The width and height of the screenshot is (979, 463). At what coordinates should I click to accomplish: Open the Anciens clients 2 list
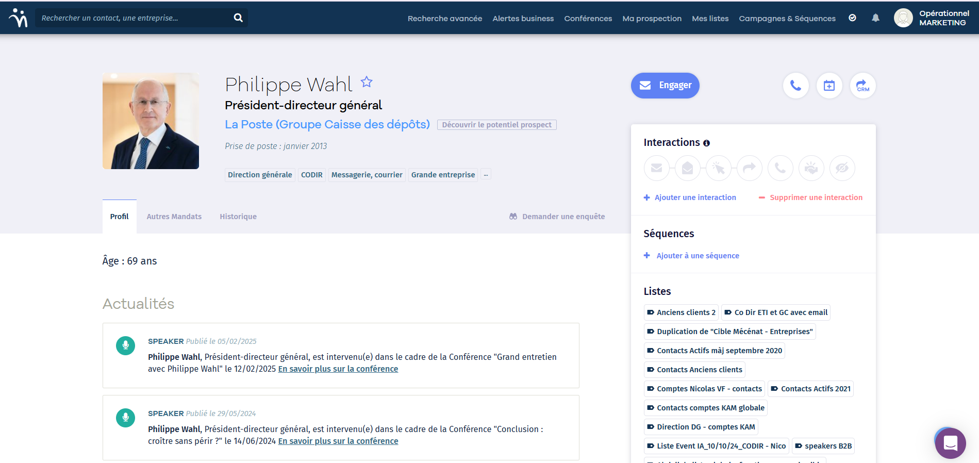point(681,312)
